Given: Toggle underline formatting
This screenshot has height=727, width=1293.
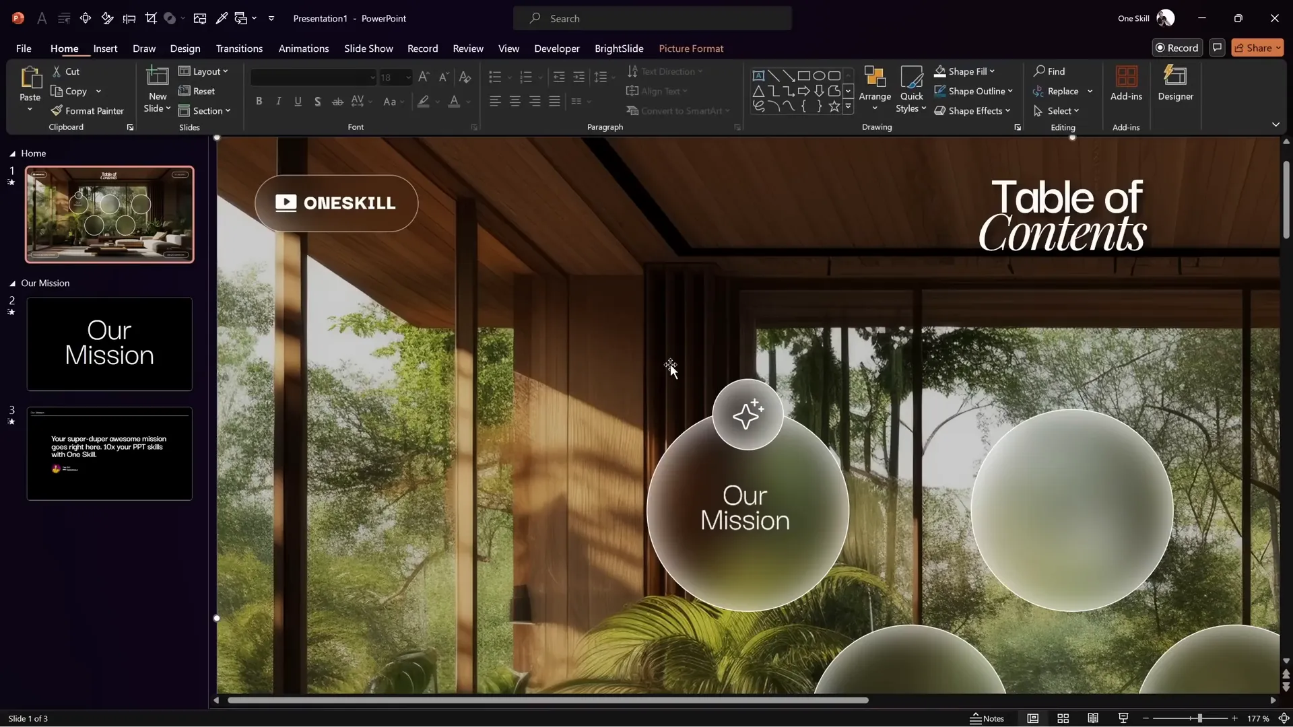Looking at the screenshot, I should [x=298, y=102].
